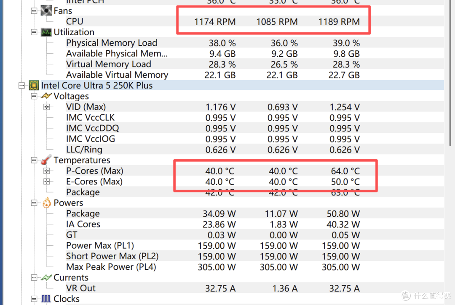This screenshot has height=305, width=455.
Task: Select the Temperatures tree label
Action: click(82, 160)
